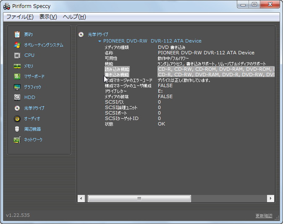Click the 動作中/フルパワー availability value
This screenshot has width=283, height=224.
(173, 58)
